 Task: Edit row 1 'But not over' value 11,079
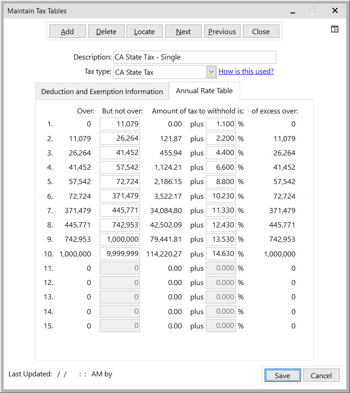coord(120,124)
